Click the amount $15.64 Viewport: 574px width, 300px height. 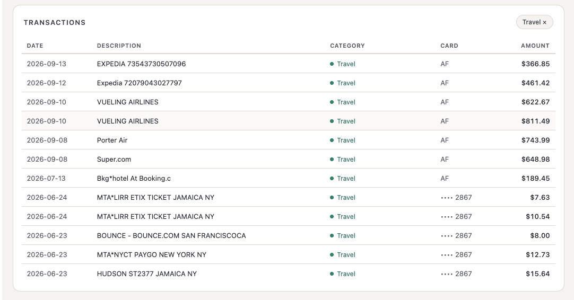pyautogui.click(x=538, y=273)
